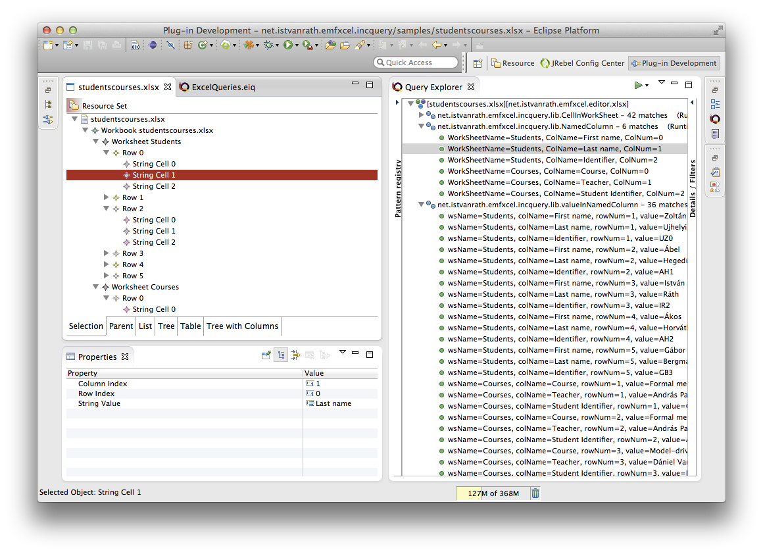Open the run dropdown arrow in Query Explorer
The width and height of the screenshot is (763, 554).
647,86
